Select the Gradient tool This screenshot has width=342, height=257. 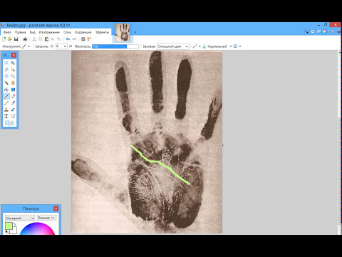pos(13,89)
